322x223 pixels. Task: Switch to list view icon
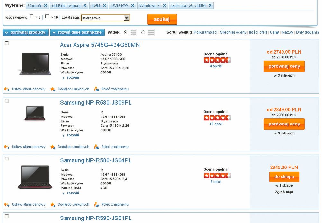pos(133,32)
